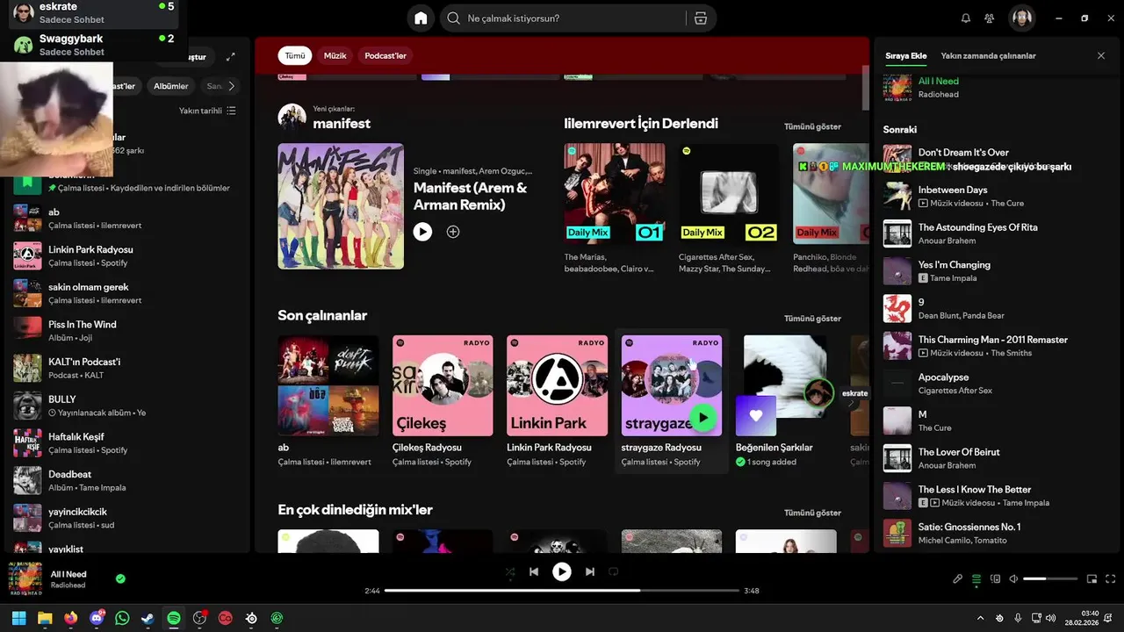Adjust the volume slider
The height and width of the screenshot is (632, 1124).
(x=1050, y=578)
